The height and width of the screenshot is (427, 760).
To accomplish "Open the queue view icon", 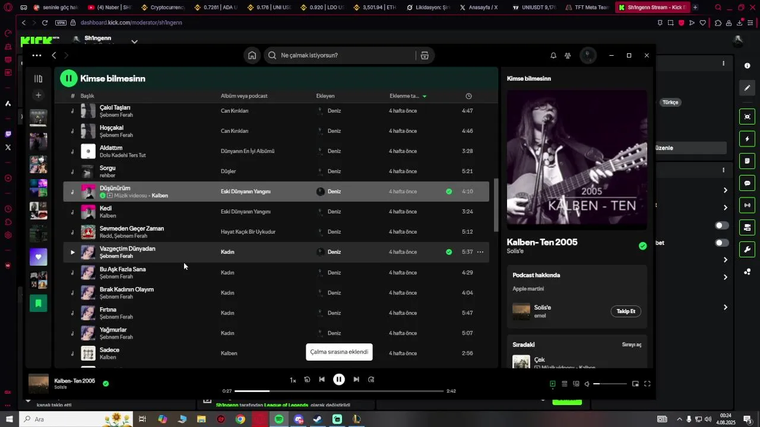I will 565,384.
